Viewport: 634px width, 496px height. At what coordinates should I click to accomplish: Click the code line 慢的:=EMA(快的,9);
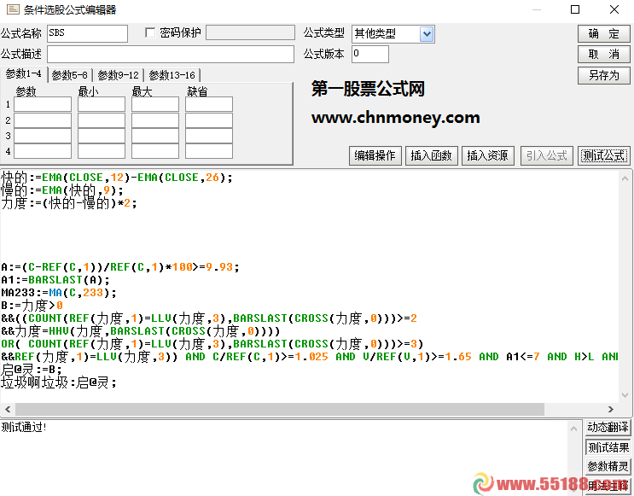tap(61, 190)
